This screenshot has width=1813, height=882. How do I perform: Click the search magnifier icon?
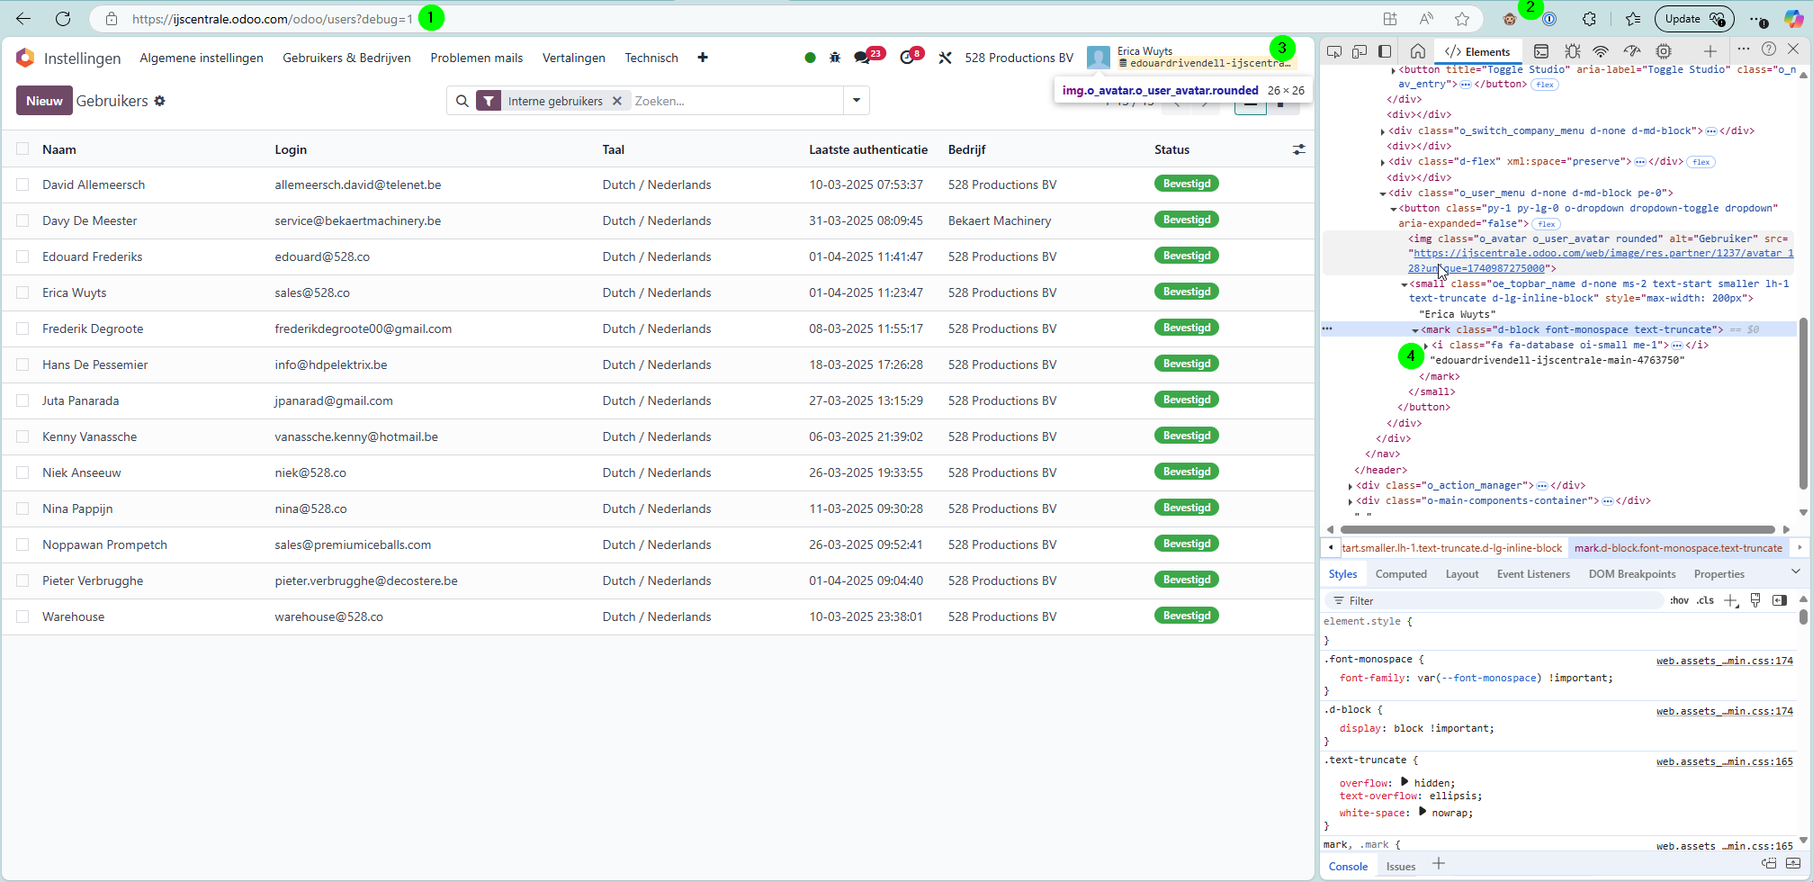point(462,101)
